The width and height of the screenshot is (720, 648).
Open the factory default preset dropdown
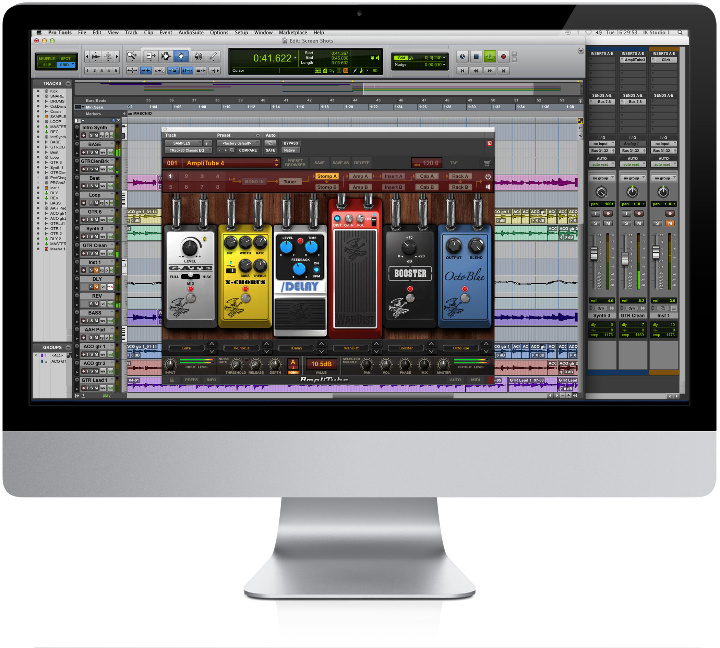point(238,143)
